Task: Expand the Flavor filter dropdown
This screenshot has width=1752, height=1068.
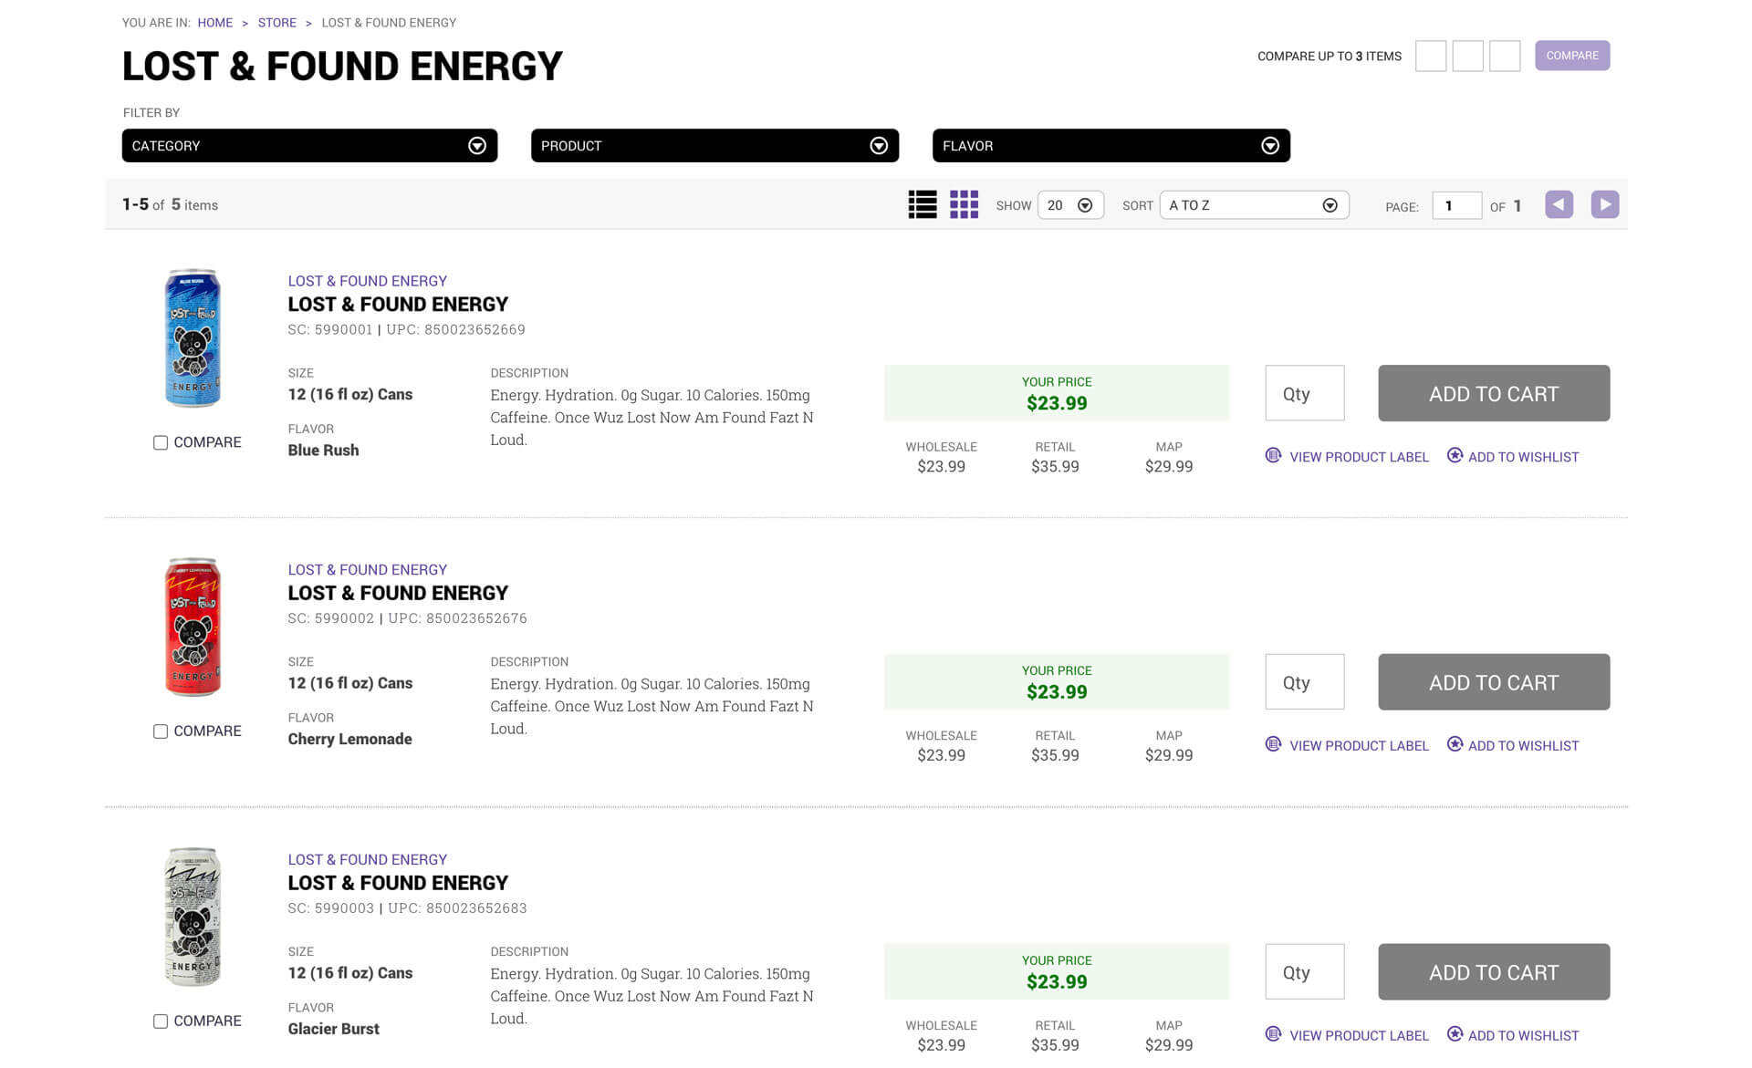Action: 1111,145
